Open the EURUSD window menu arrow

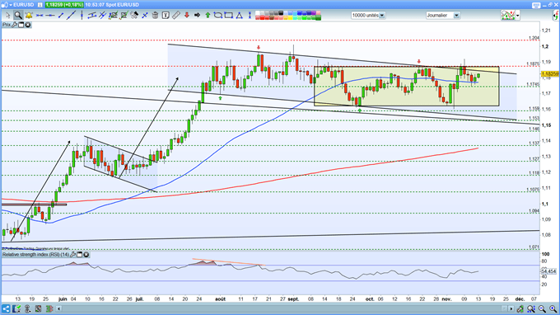[x=11, y=5]
